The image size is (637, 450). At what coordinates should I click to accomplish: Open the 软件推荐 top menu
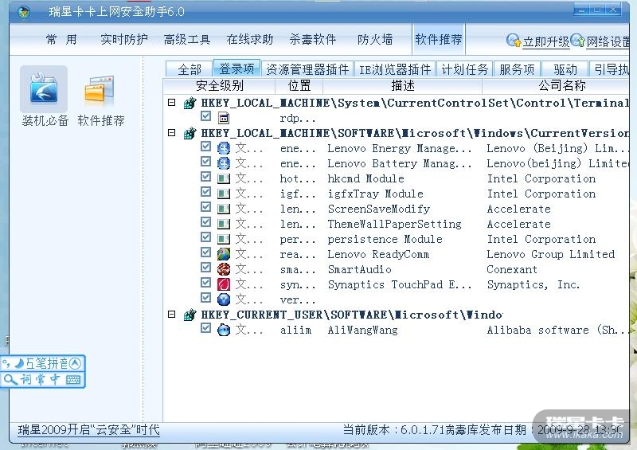point(439,40)
